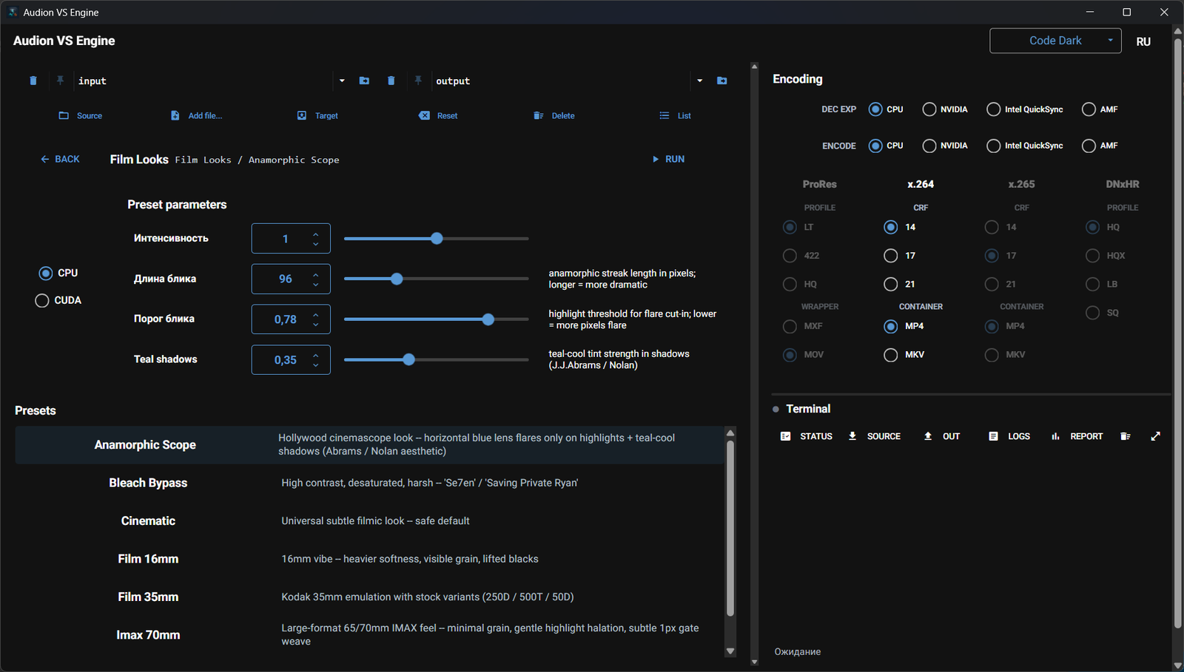Viewport: 1184px width, 672px height.
Task: Switch language with RU button
Action: click(x=1143, y=41)
